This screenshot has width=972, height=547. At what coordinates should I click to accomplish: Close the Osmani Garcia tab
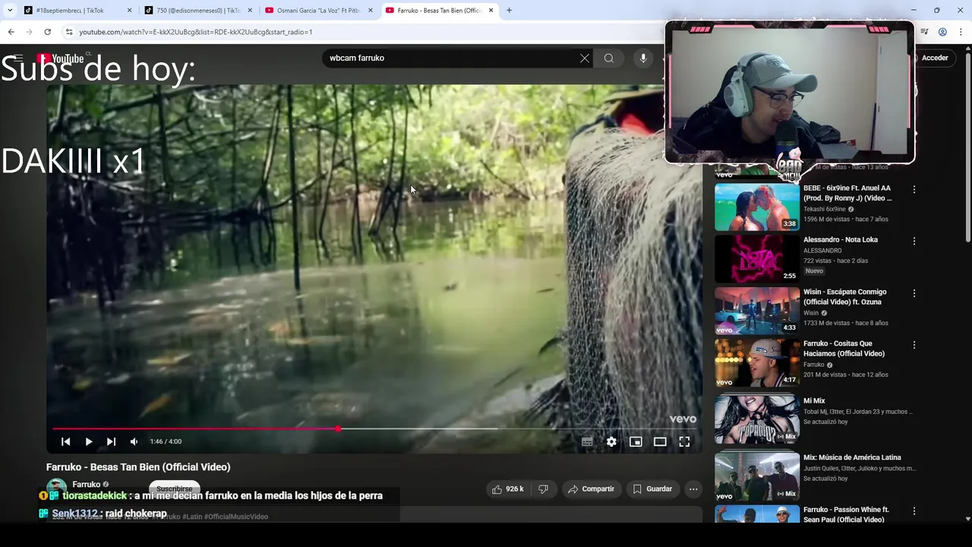pos(371,11)
